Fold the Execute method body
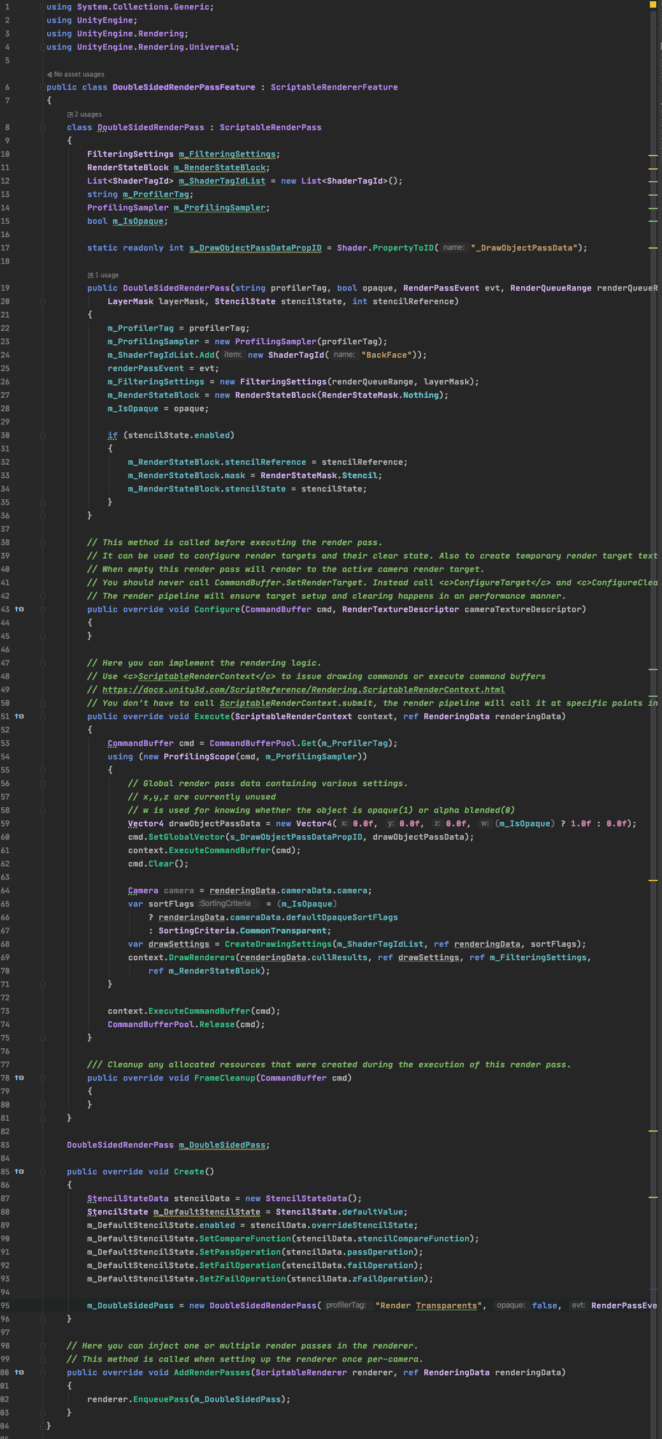662x1439 pixels. 43,717
